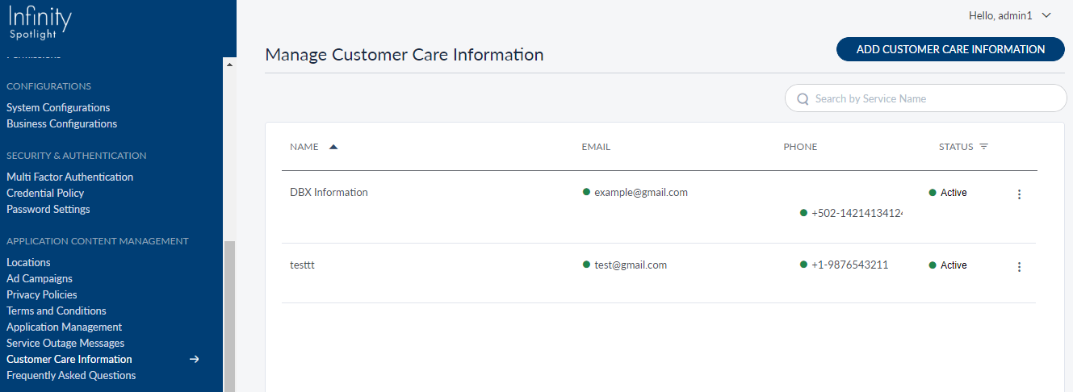The width and height of the screenshot is (1073, 392).
Task: Select Service Outage Messages in sidebar
Action: coord(65,343)
